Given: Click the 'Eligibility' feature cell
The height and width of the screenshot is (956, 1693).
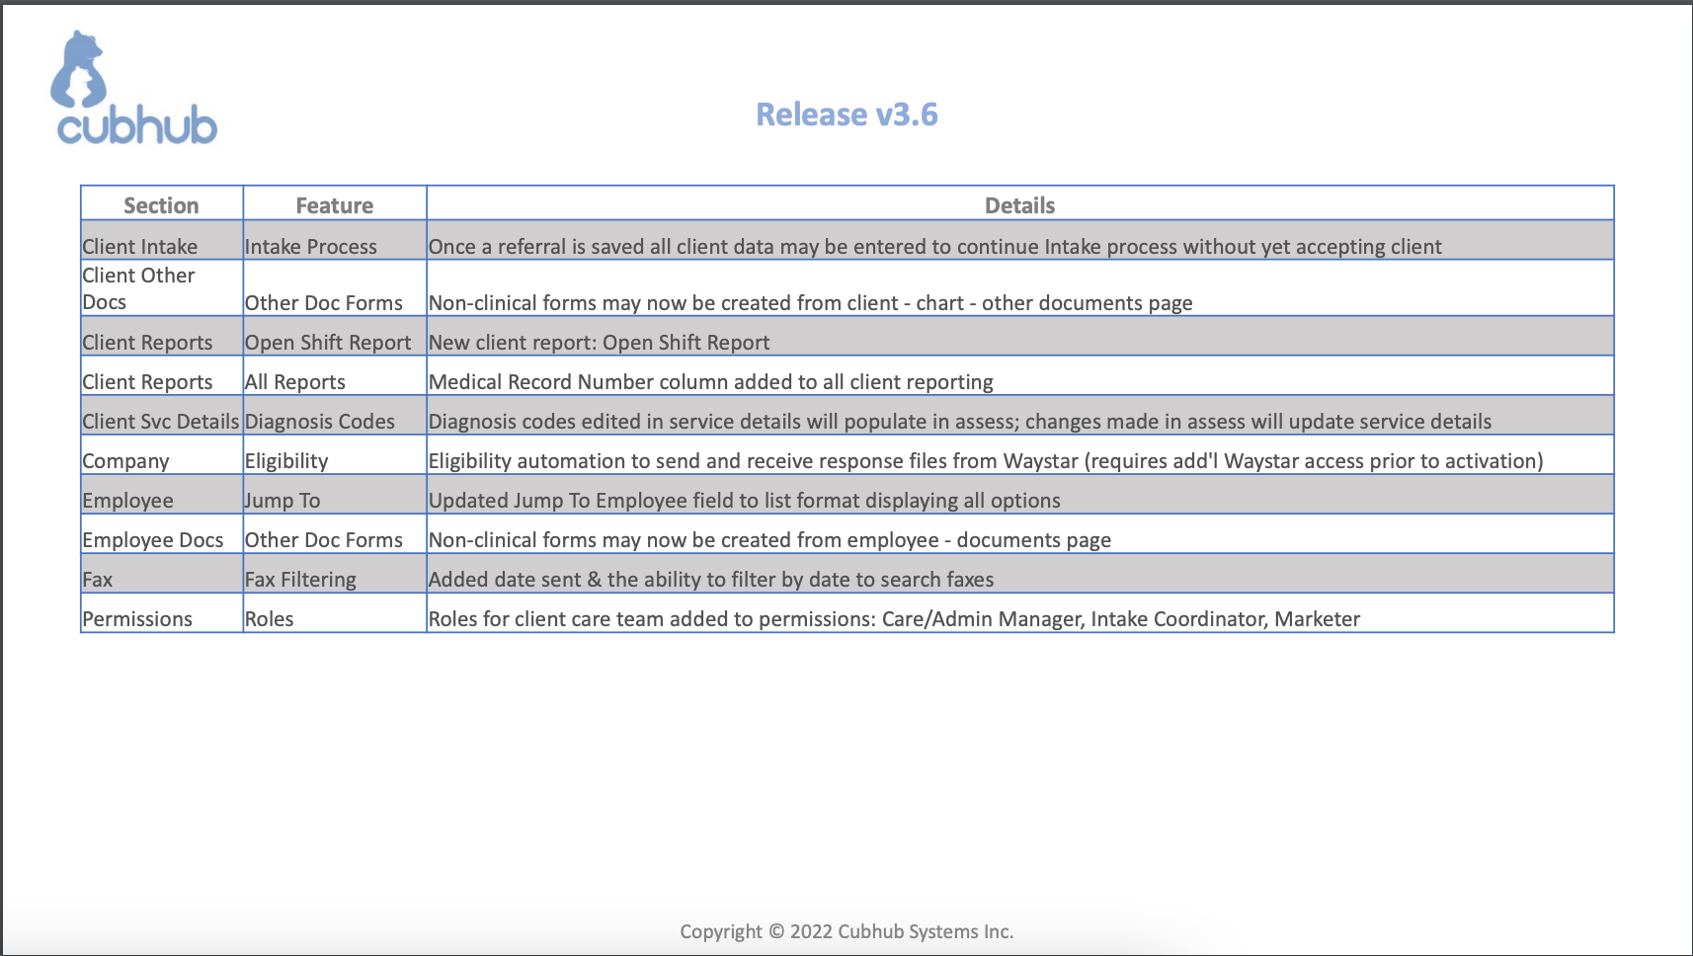Looking at the screenshot, I should (x=335, y=455).
